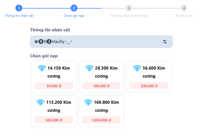Click the Thông tin nhân vật section heading
This screenshot has height=138, width=202.
50,30
